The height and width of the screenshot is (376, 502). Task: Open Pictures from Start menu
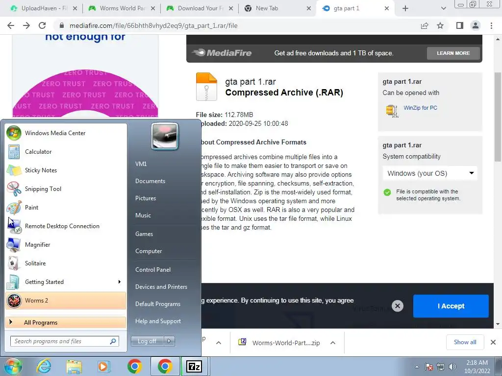coord(146,198)
